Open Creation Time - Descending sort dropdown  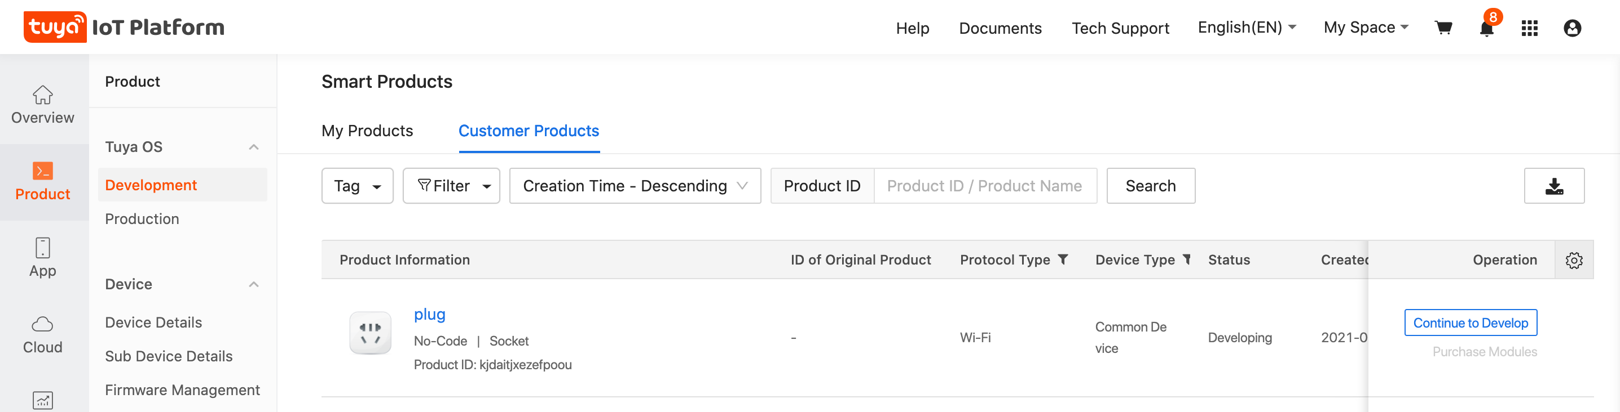pos(635,186)
